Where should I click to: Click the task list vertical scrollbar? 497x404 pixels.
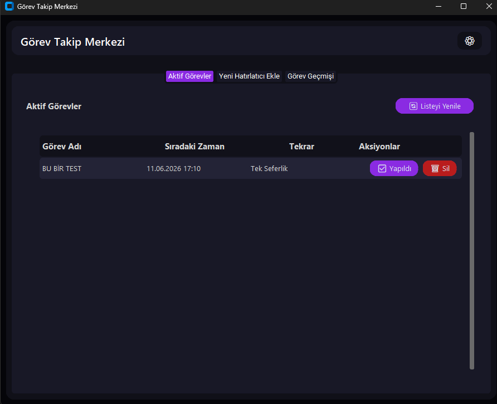click(471, 251)
